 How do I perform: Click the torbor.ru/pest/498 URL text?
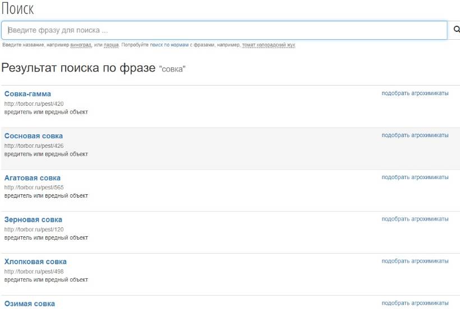(x=34, y=271)
